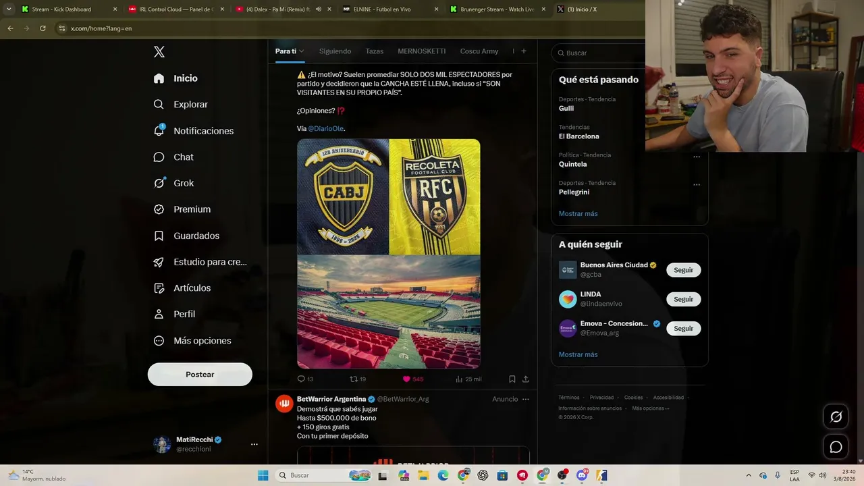Open more options on the BetWarrior ad
The height and width of the screenshot is (486, 864).
[x=526, y=399]
